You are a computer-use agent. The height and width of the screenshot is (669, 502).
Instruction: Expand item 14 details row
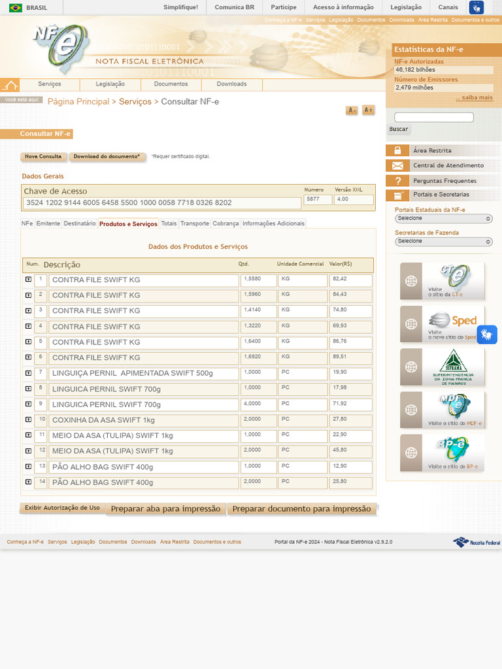(x=28, y=482)
